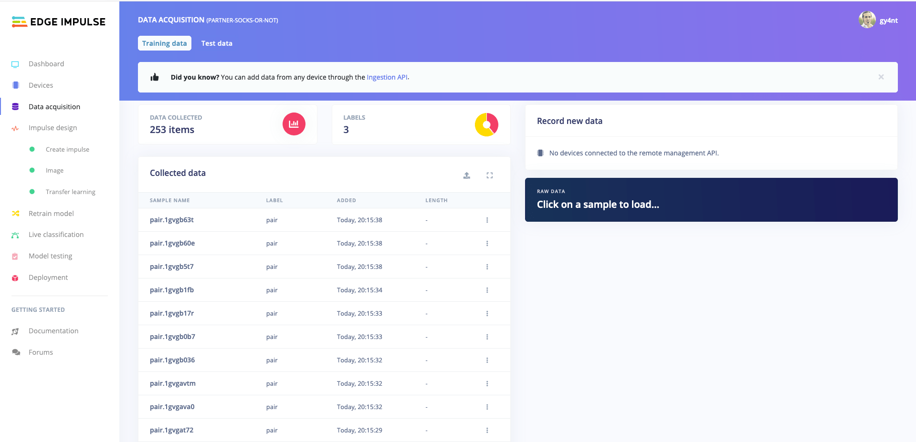Expand Collected data using the fullscreen icon

click(489, 175)
